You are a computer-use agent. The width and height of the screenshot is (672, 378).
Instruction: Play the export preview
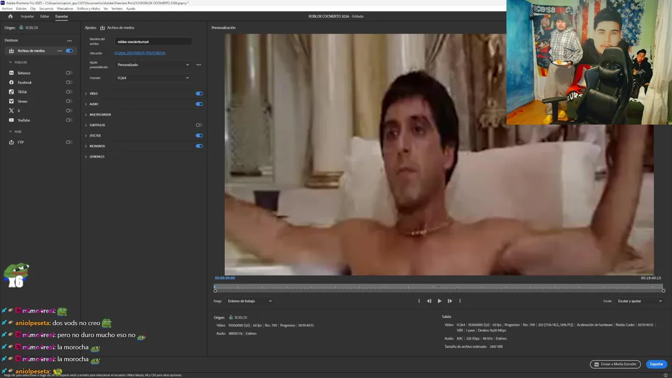(x=439, y=301)
